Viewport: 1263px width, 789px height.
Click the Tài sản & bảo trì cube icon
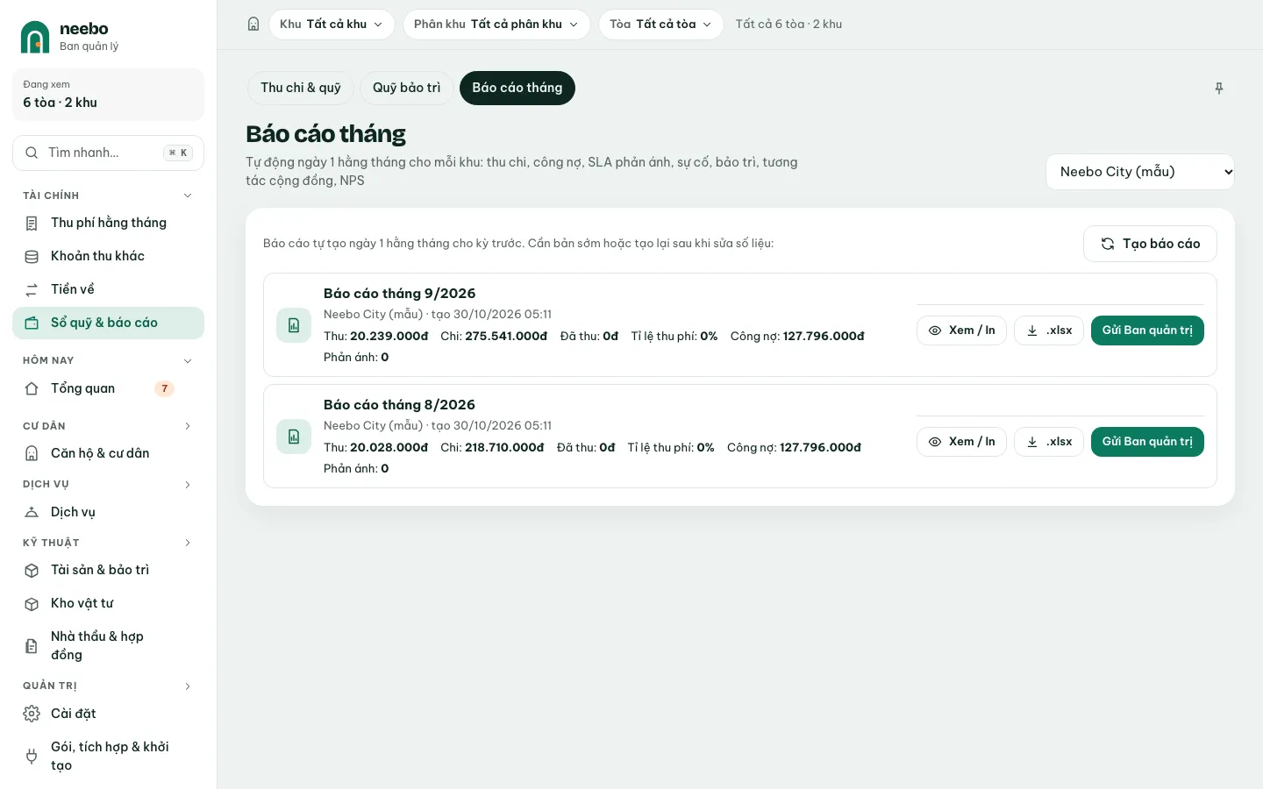pyautogui.click(x=32, y=571)
